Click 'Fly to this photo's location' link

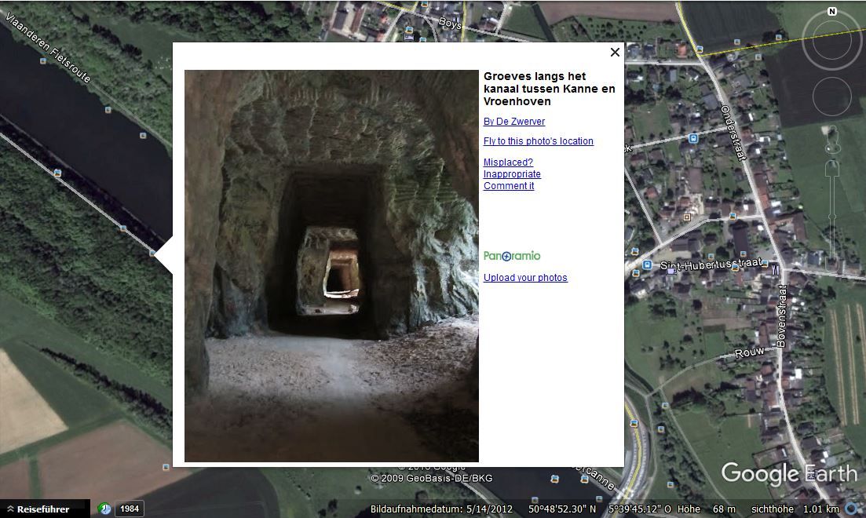point(538,141)
